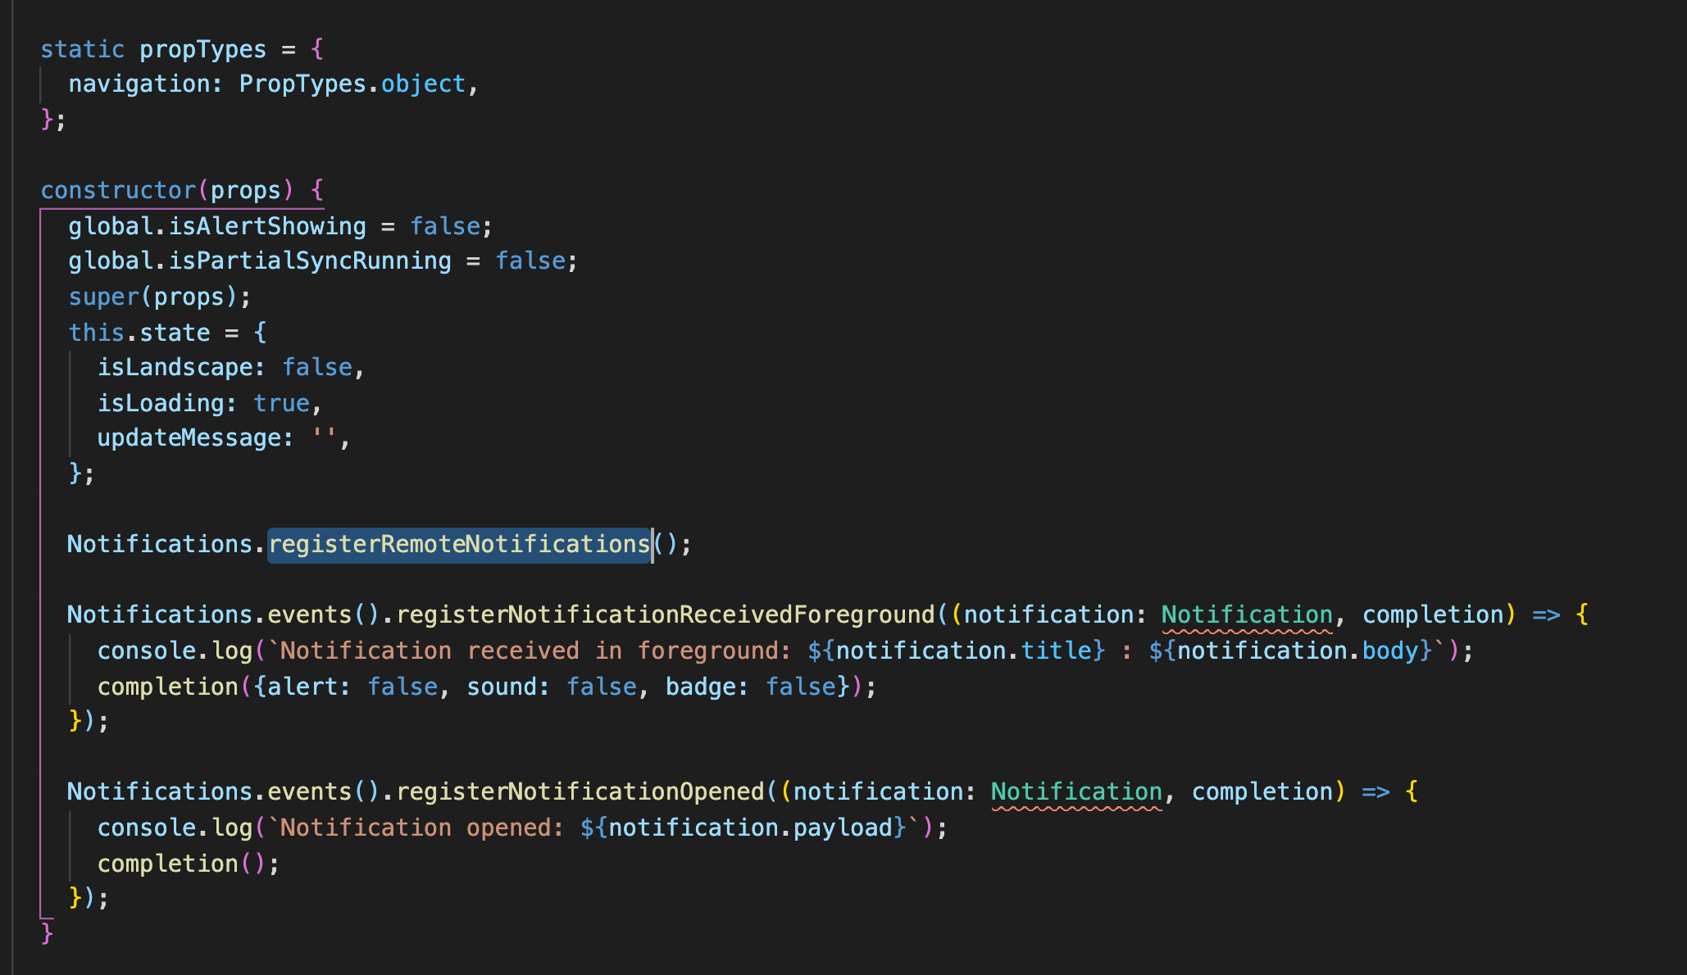Viewport: 1687px width, 975px height.
Task: Click the highlighted registerRemoteNotifications text
Action: (x=457, y=543)
